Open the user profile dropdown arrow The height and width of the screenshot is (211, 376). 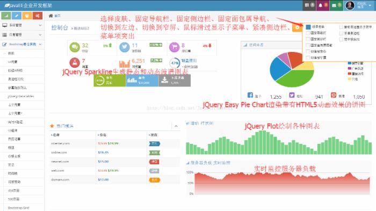point(370,5)
